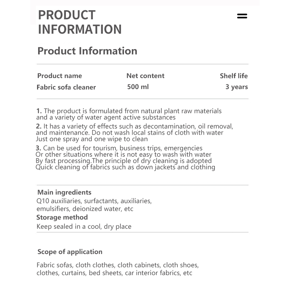Click the Scope of application heading
This screenshot has height=285, width=285.
tap(70, 252)
